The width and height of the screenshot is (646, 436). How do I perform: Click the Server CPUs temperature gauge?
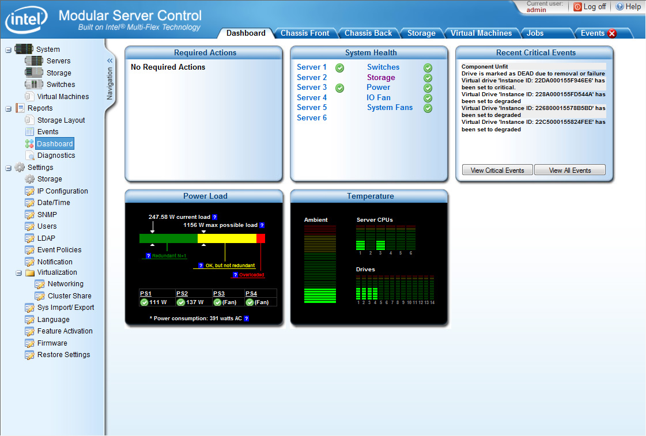(385, 237)
